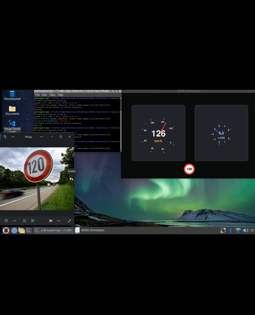Viewport: 255px width, 315px height.
Task: Open the terminal Edit menu
Action: coord(44,95)
